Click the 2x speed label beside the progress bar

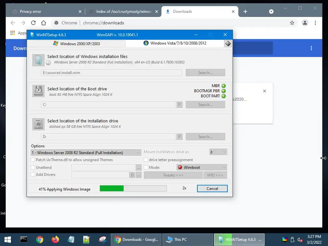184,188
